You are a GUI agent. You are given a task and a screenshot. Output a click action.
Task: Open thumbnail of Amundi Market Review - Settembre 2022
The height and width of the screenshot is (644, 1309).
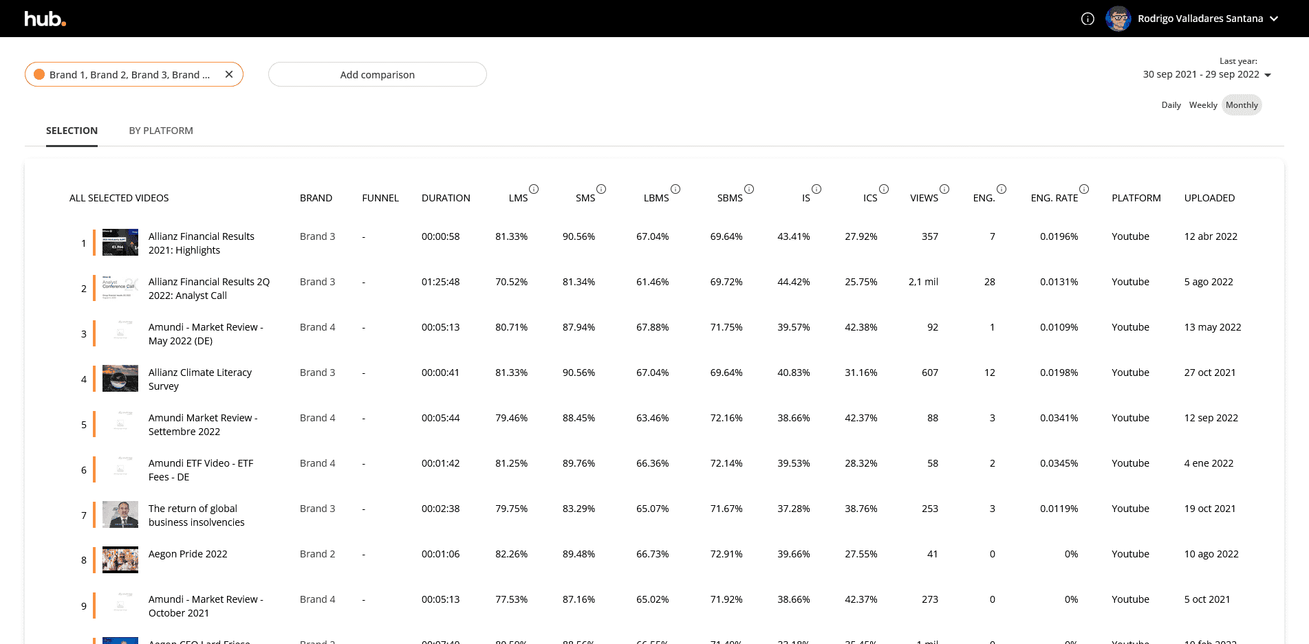[x=120, y=424]
